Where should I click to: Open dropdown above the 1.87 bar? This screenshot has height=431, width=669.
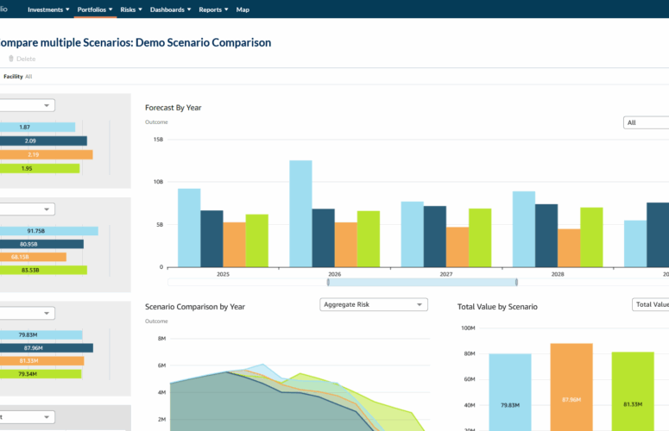coord(26,105)
